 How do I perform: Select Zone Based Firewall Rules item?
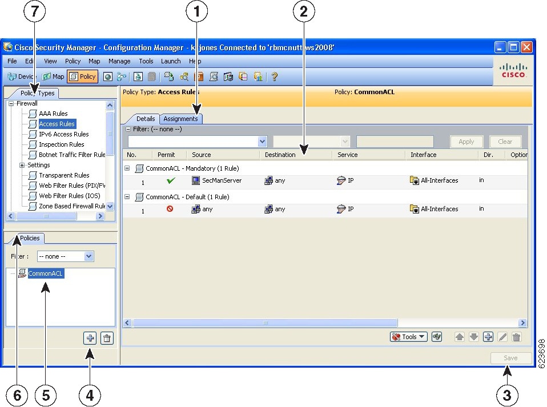pyautogui.click(x=72, y=206)
